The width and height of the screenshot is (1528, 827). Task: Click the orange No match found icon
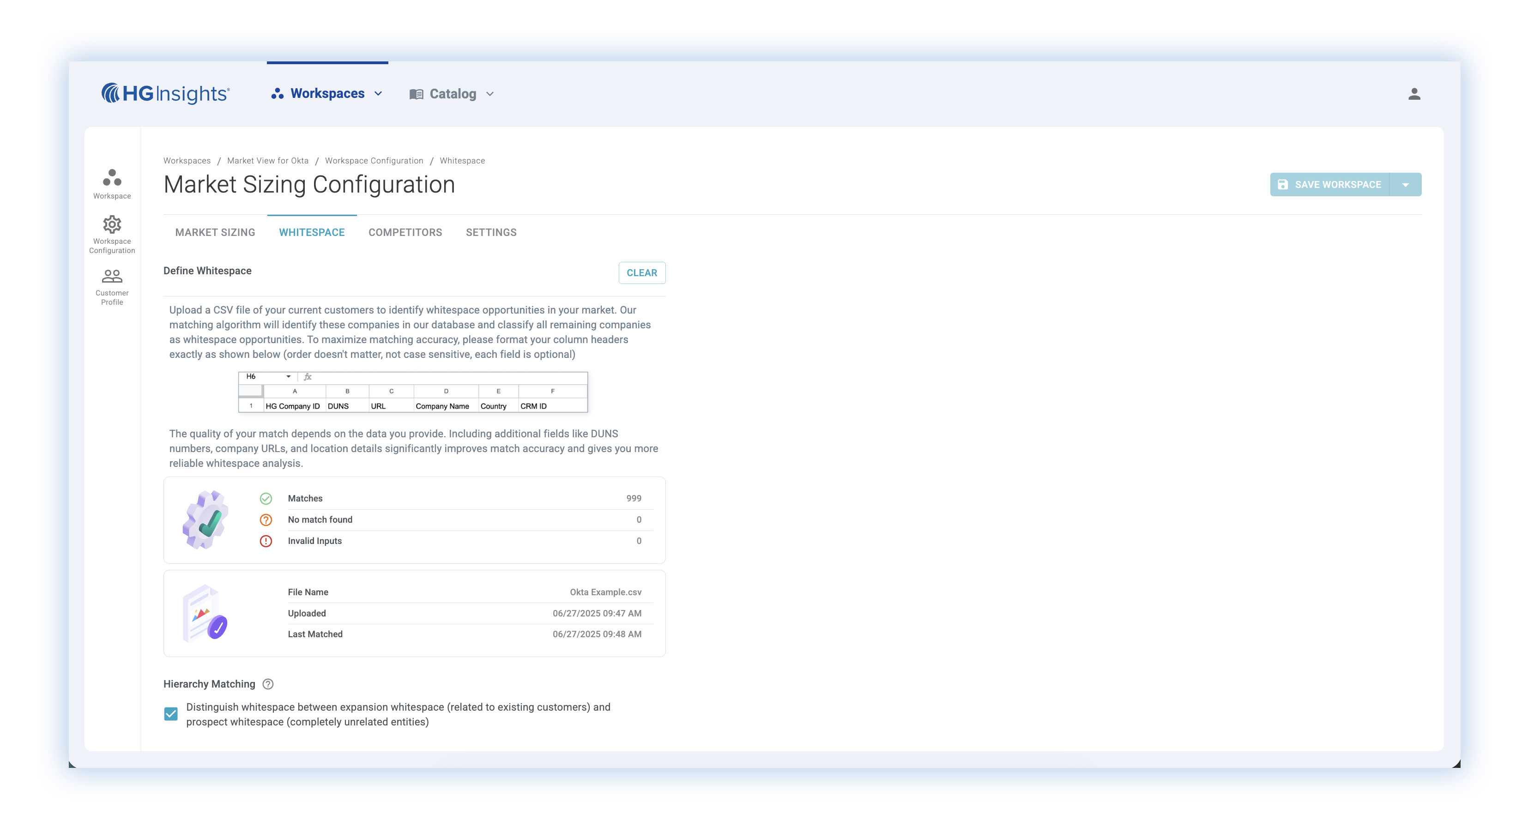[x=266, y=519]
